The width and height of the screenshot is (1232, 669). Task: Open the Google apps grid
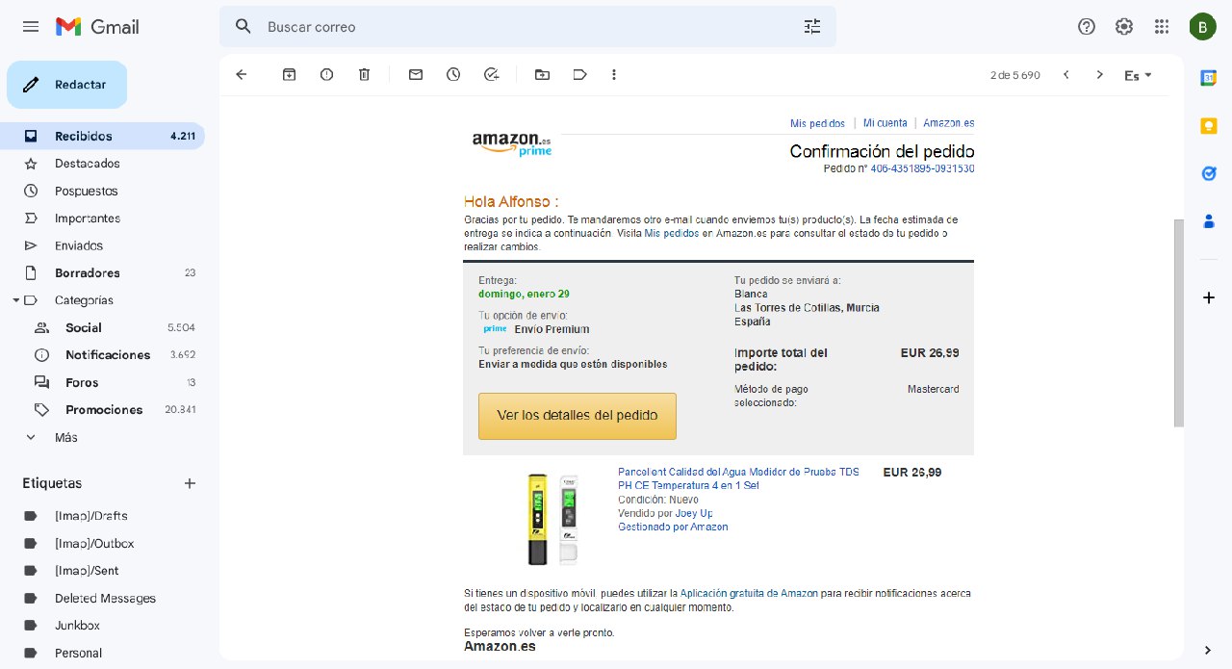1162,27
